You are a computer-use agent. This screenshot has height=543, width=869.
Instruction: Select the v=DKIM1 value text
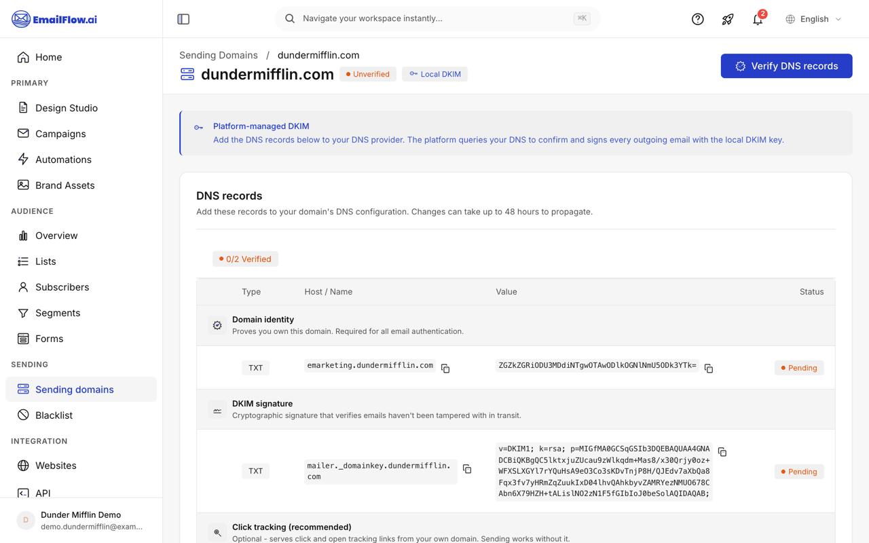click(604, 471)
